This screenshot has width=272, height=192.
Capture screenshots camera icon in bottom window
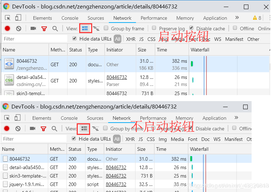pos(32,129)
